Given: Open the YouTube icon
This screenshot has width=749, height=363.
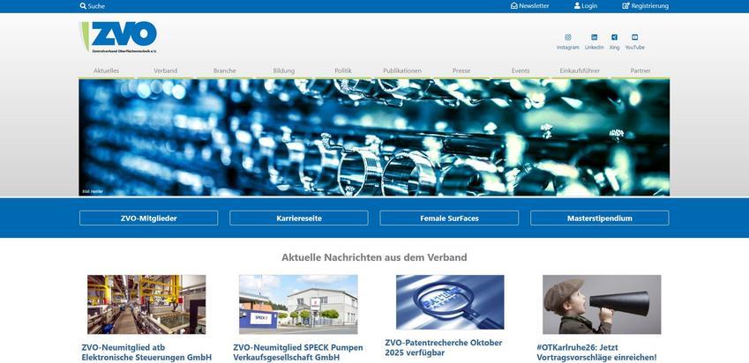Looking at the screenshot, I should pyautogui.click(x=635, y=37).
